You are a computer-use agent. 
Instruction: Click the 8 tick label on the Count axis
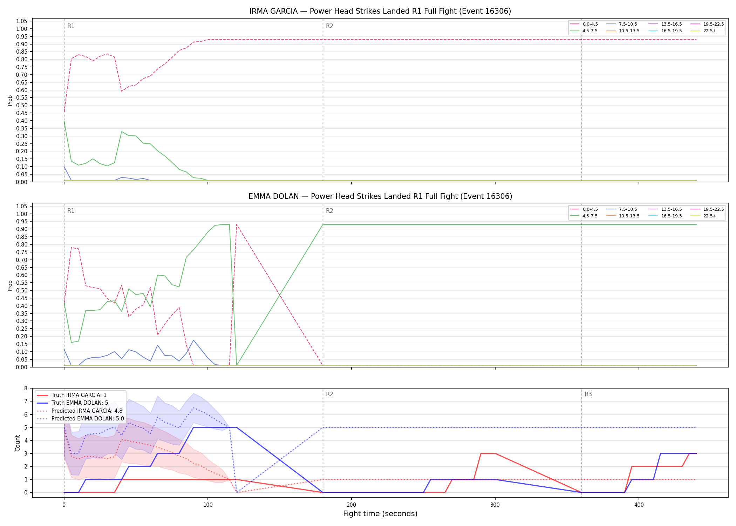pos(26,388)
